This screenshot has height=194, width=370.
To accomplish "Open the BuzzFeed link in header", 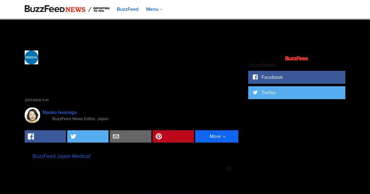I will (x=128, y=9).
